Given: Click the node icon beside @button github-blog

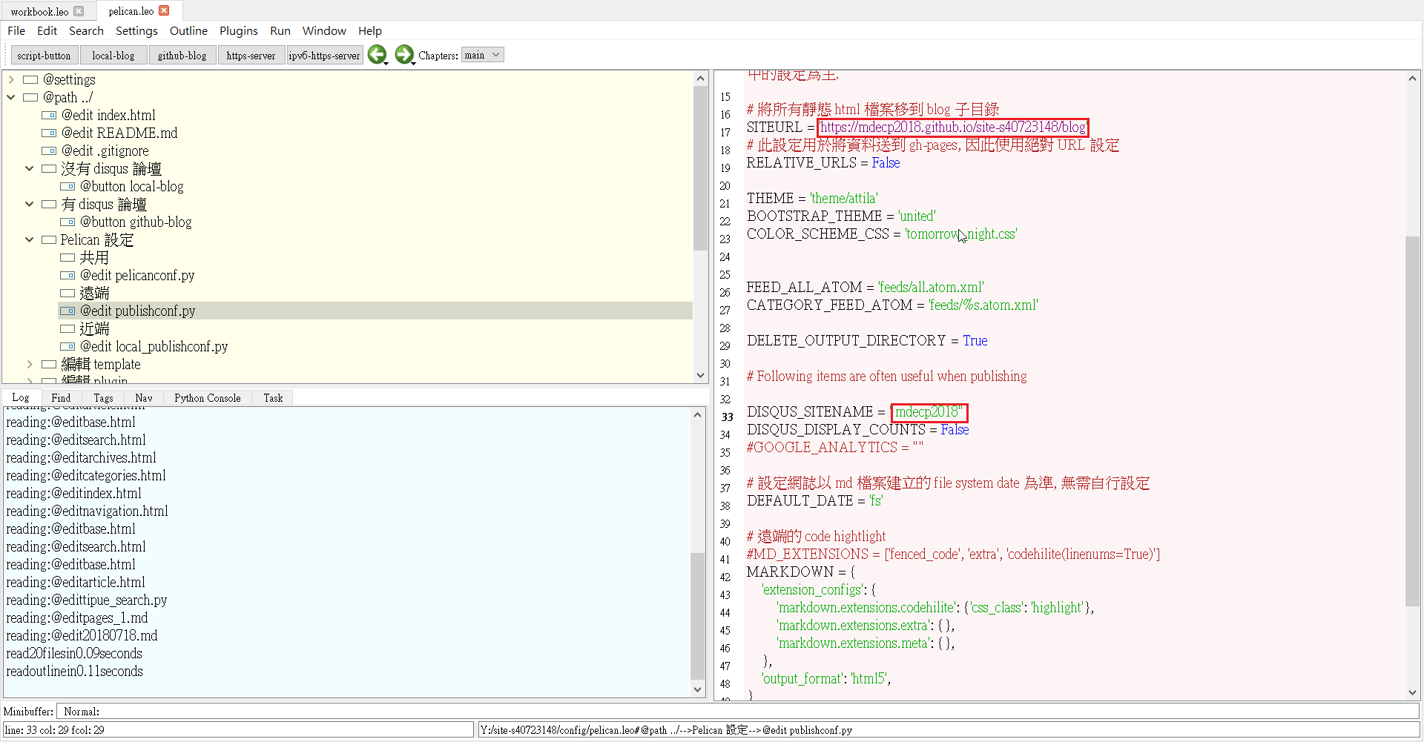Looking at the screenshot, I should [x=67, y=222].
